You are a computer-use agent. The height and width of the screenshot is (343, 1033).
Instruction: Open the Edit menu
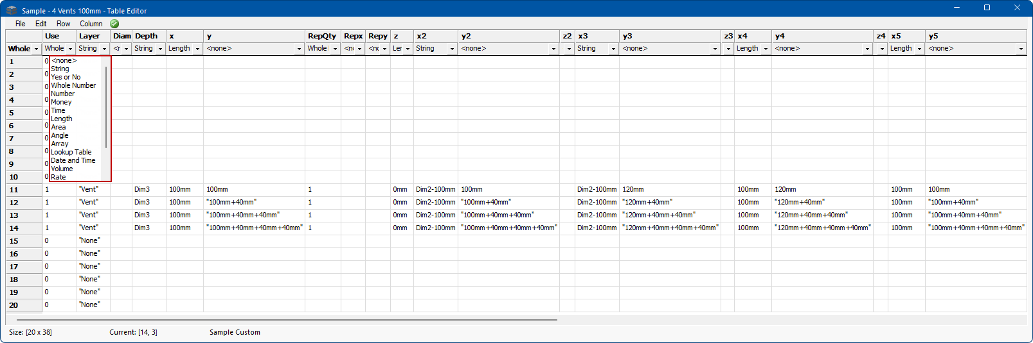[x=40, y=24]
